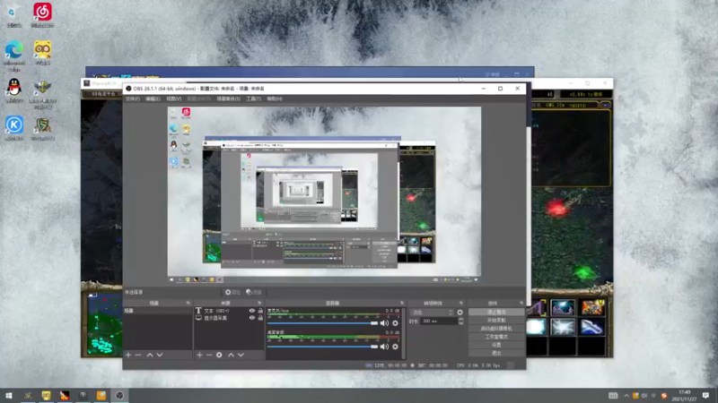Click the Stop Streaming (停止推流) button
The width and height of the screenshot is (718, 403).
coord(496,312)
